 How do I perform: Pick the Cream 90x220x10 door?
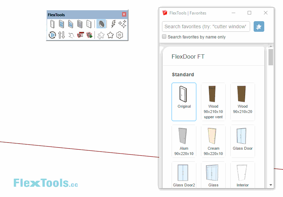pyautogui.click(x=213, y=141)
